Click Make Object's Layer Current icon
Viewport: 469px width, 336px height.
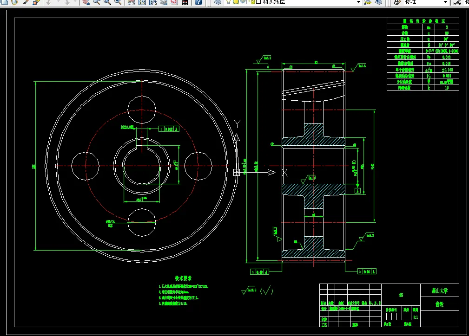click(x=368, y=2)
